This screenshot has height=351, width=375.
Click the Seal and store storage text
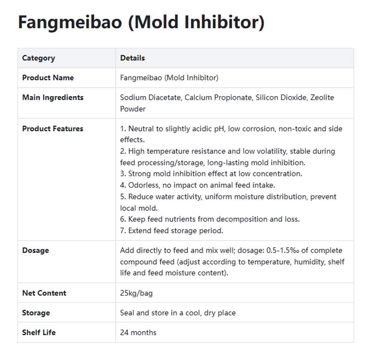point(178,313)
